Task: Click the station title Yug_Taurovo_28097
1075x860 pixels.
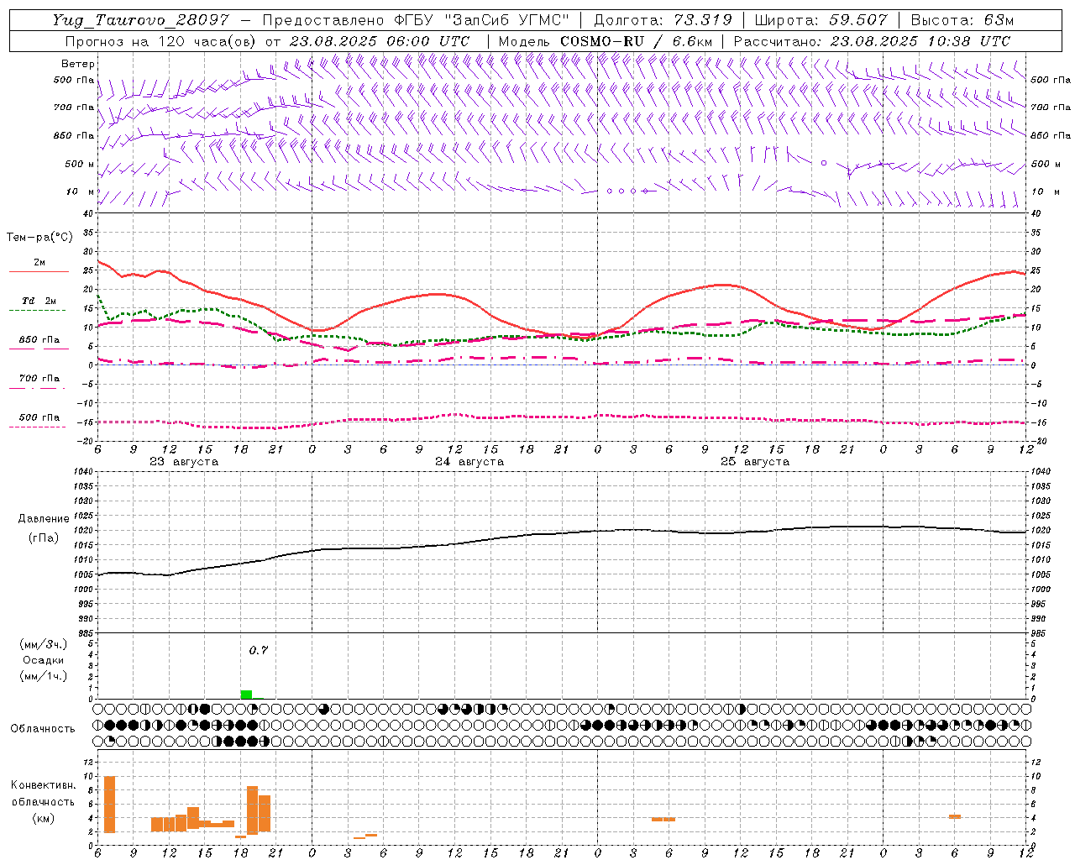Action: (x=140, y=20)
